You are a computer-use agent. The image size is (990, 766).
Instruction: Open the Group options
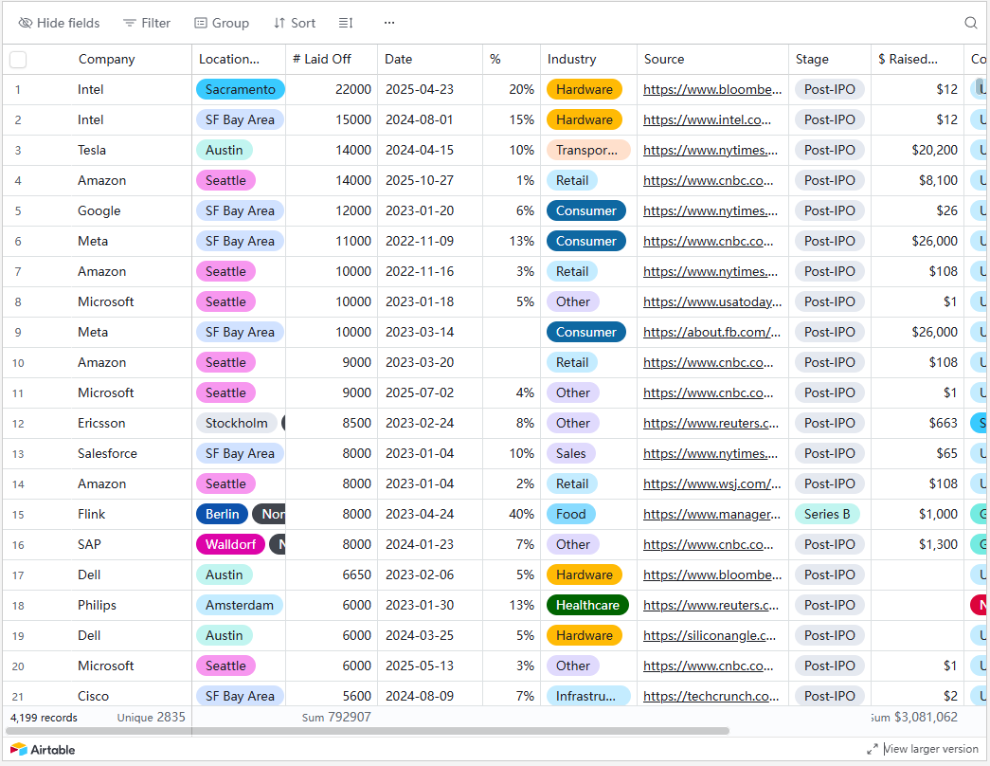pos(222,23)
